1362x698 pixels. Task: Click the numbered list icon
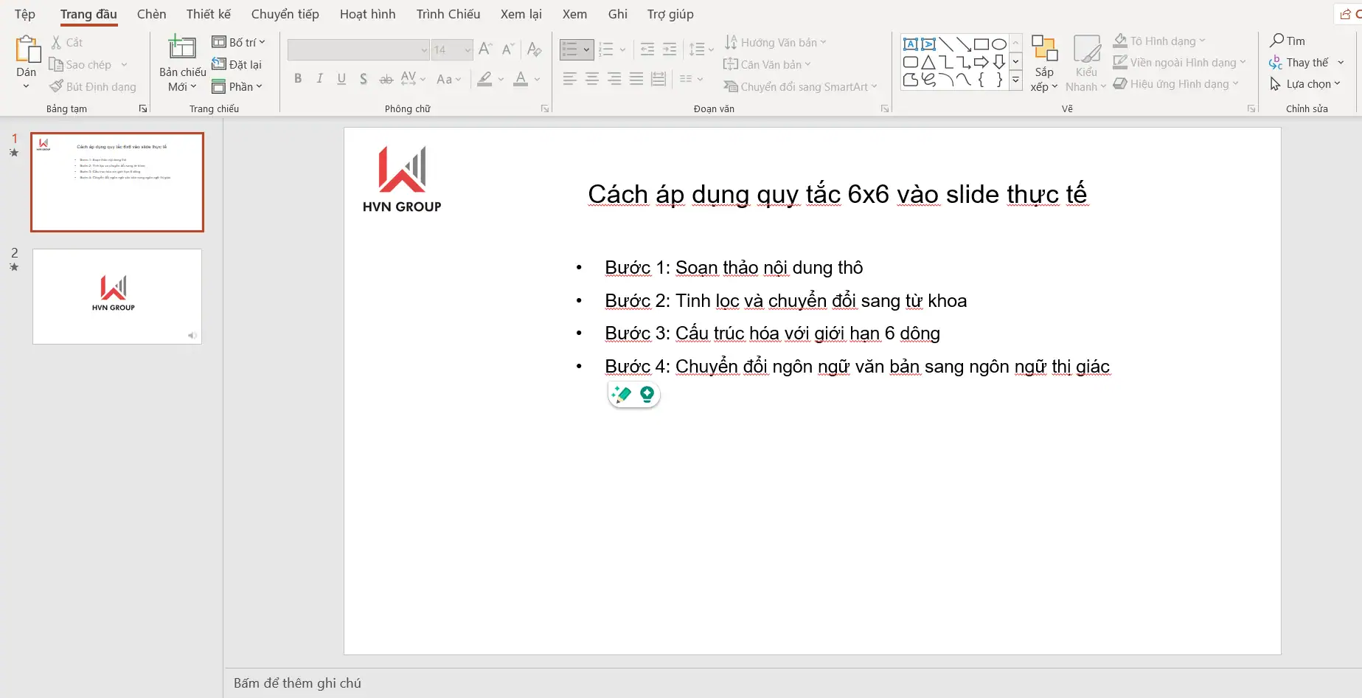pos(606,49)
